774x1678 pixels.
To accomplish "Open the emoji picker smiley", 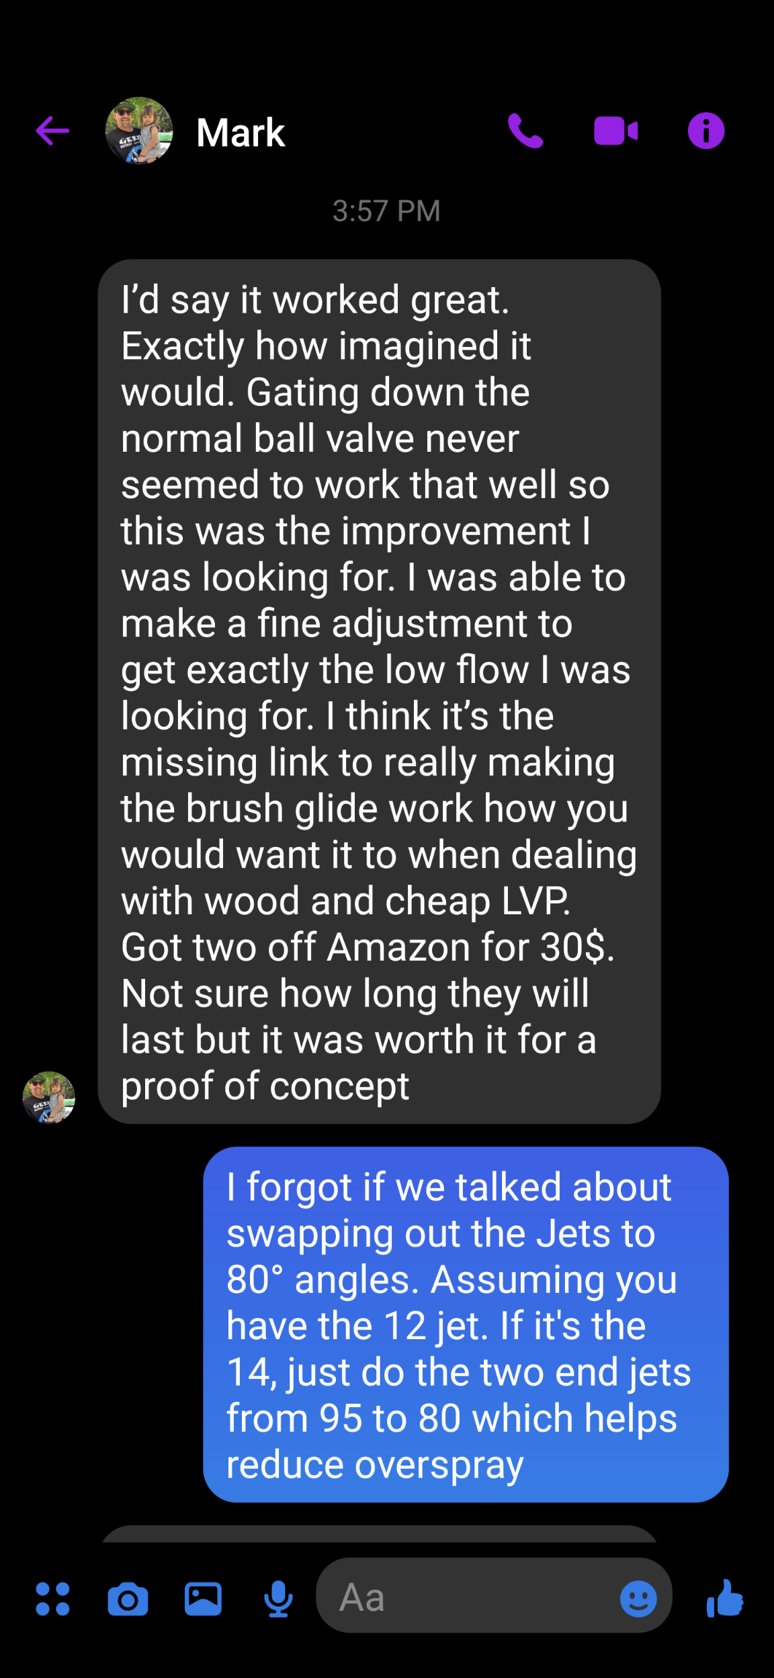I will 638,1599.
